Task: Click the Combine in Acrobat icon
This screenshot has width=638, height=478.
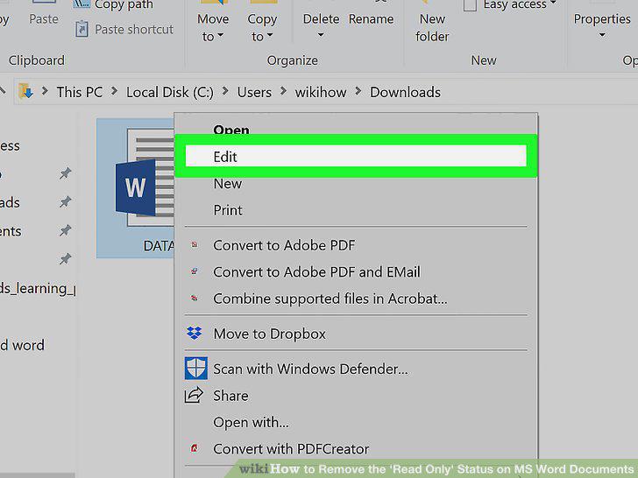Action: point(195,298)
